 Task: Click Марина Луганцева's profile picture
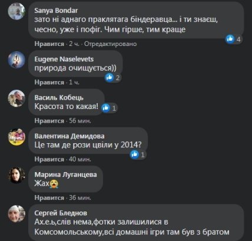[x=16, y=175]
